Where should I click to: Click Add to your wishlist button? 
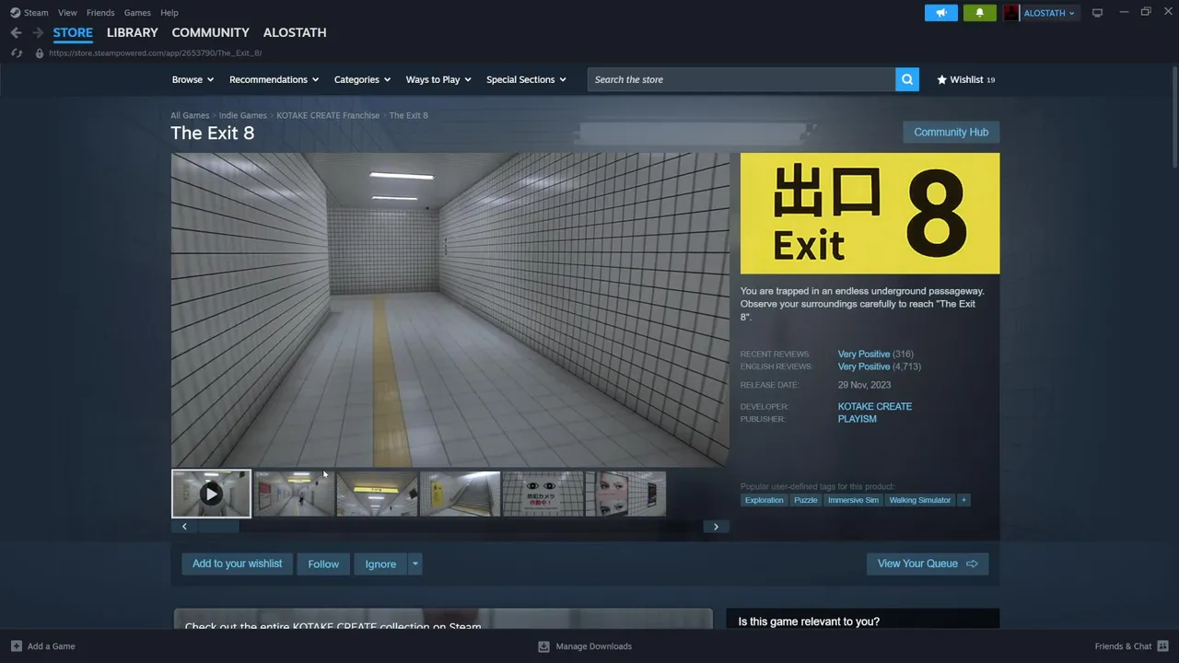click(237, 564)
